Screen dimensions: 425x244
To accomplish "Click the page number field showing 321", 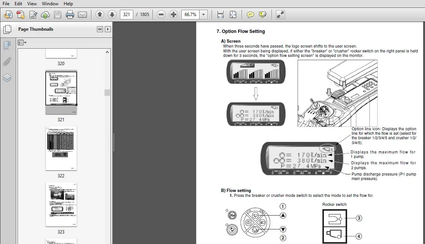I will [x=126, y=14].
